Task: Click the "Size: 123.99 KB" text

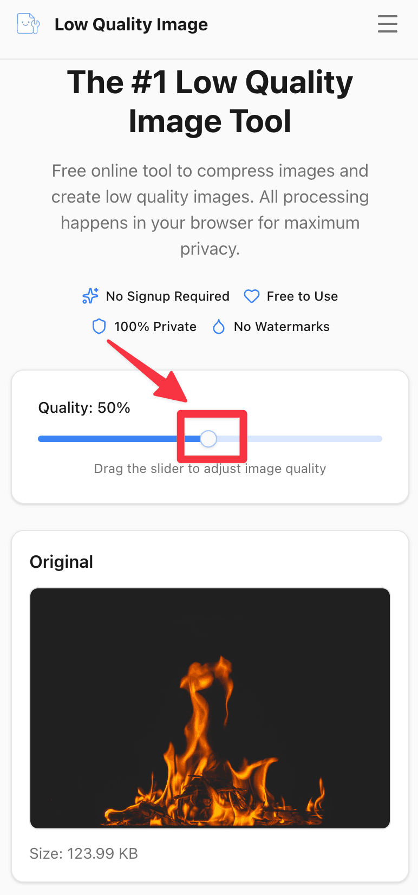Action: (x=84, y=853)
